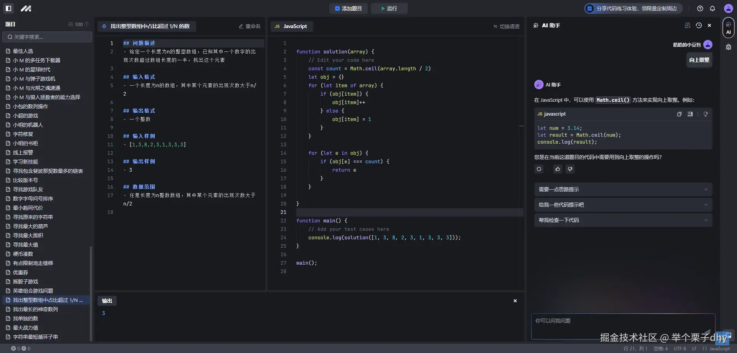Insert AI code snippet into editor icon

pos(690,114)
